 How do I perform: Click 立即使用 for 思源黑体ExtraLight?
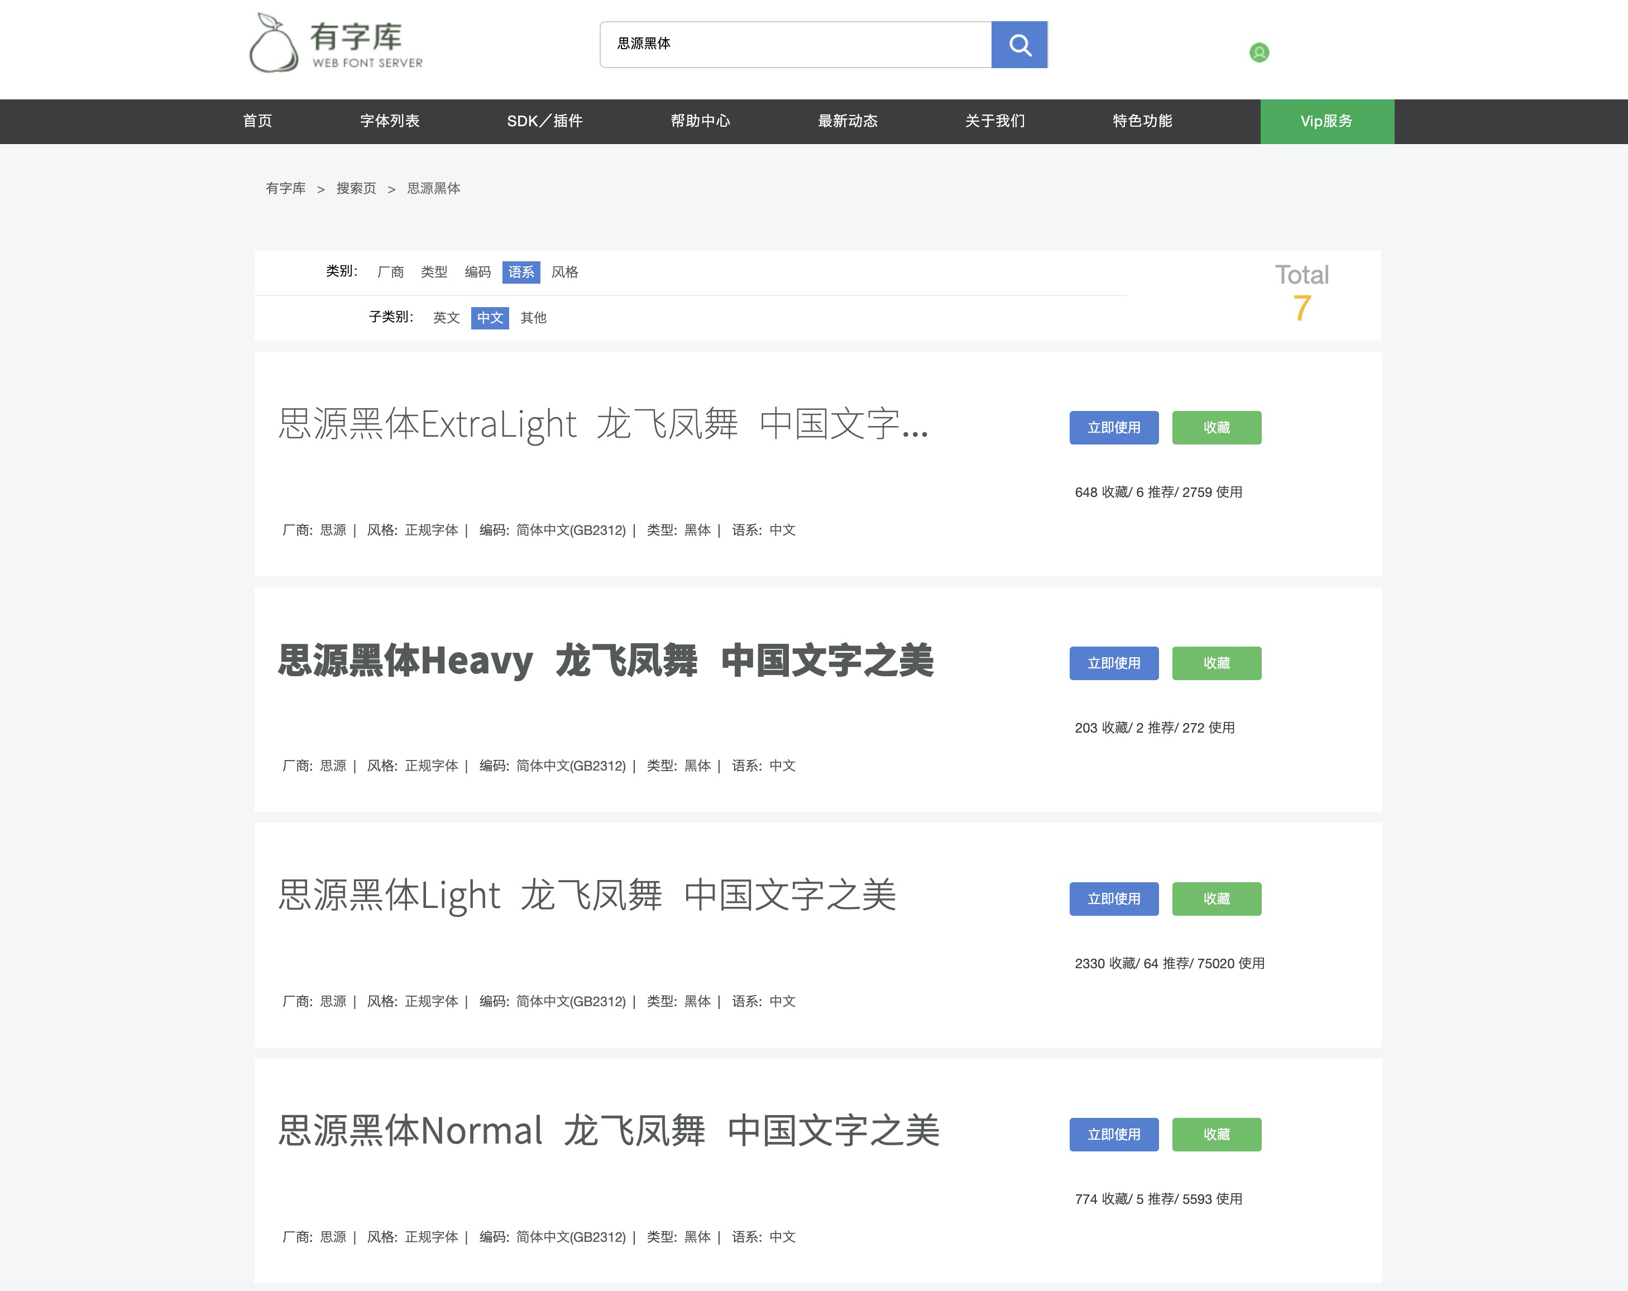(x=1114, y=428)
